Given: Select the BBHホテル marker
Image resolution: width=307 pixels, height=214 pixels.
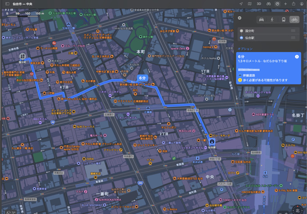Looking at the screenshot, I should (x=40, y=122).
